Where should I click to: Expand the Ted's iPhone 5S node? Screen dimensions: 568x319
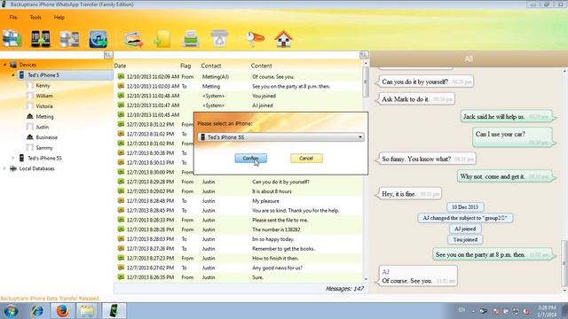(x=13, y=158)
